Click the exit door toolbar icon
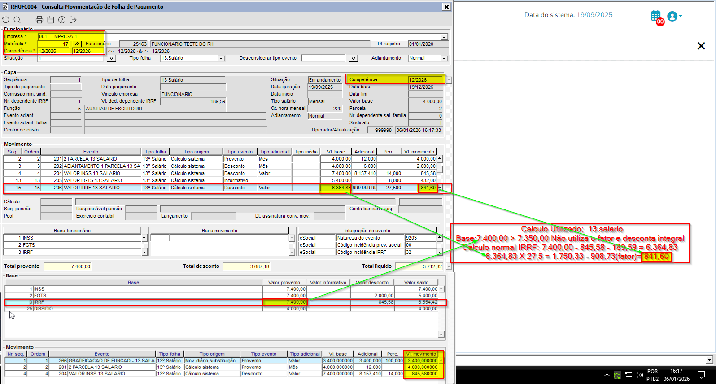The image size is (716, 384). pyautogui.click(x=73, y=20)
